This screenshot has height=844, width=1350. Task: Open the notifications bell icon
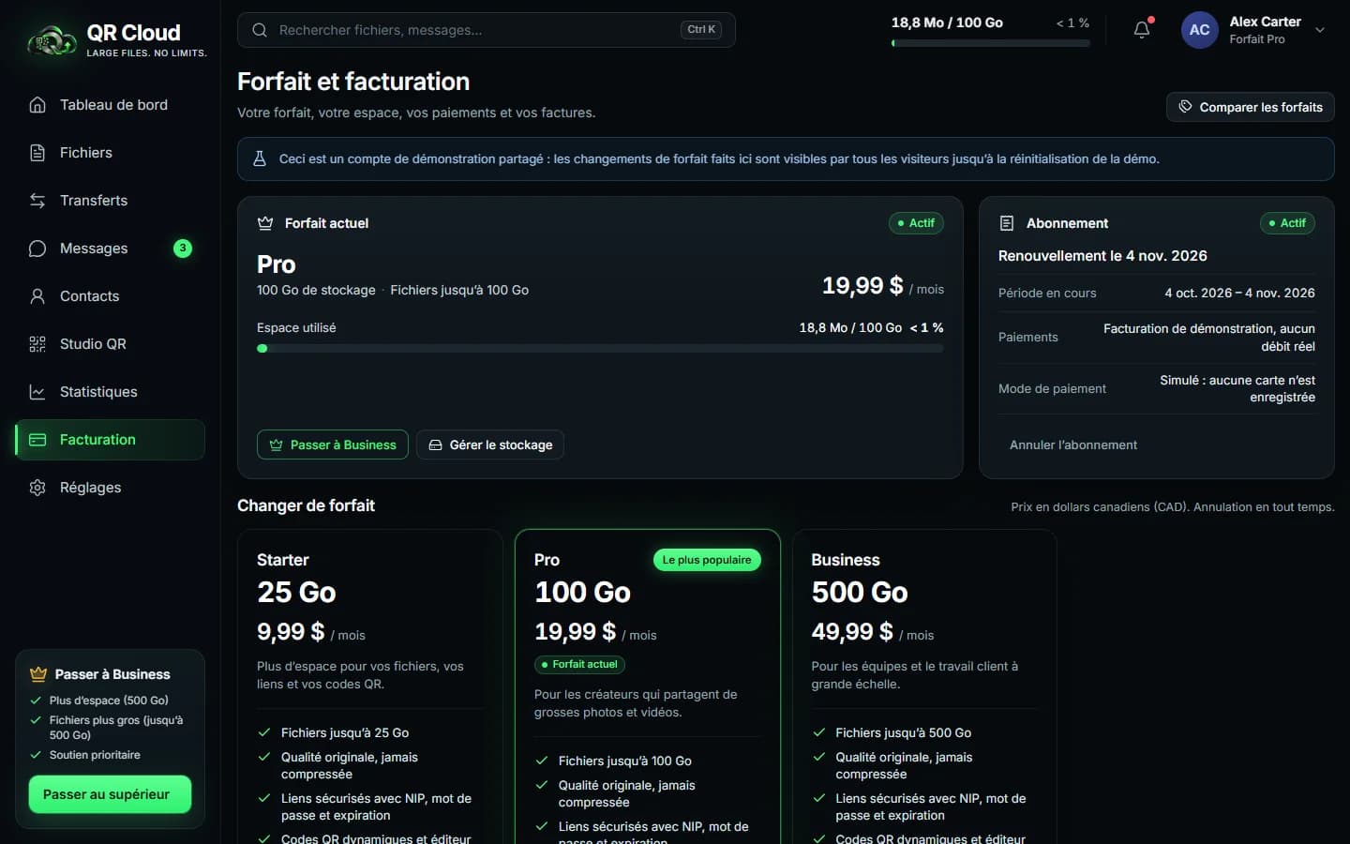pyautogui.click(x=1142, y=30)
